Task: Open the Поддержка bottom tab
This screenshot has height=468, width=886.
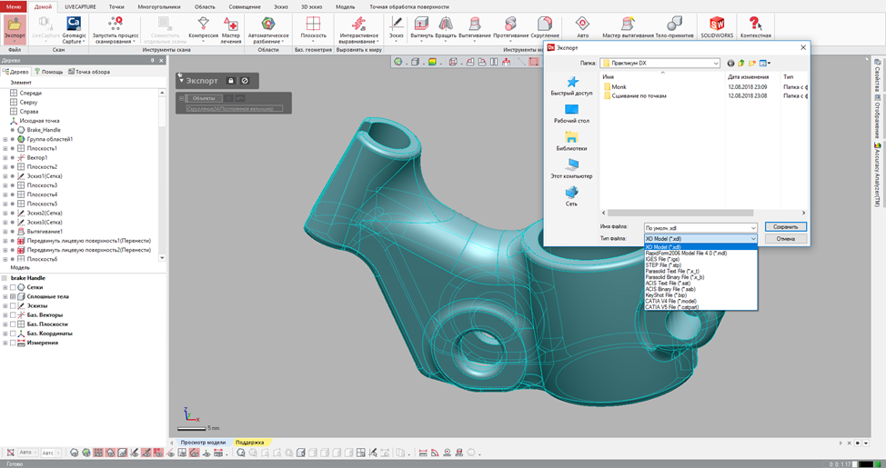Action: point(250,443)
